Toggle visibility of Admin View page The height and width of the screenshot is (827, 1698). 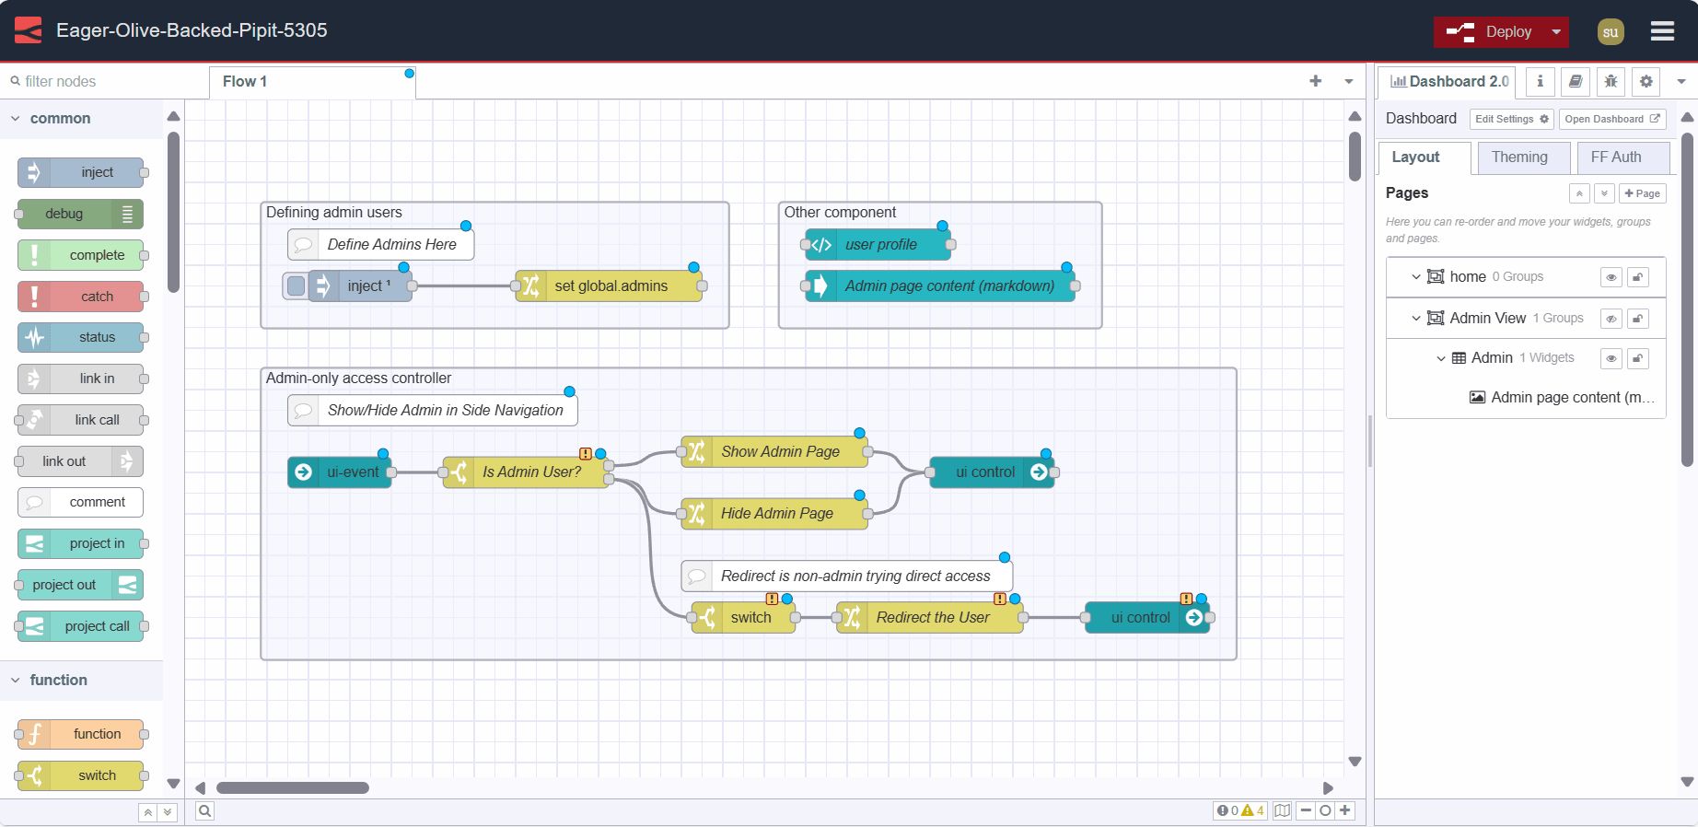point(1611,319)
